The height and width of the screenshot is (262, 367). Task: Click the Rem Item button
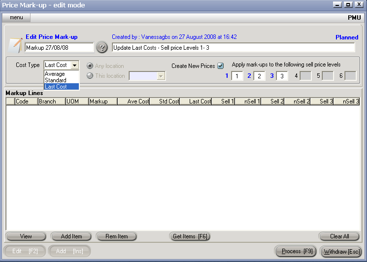116,236
